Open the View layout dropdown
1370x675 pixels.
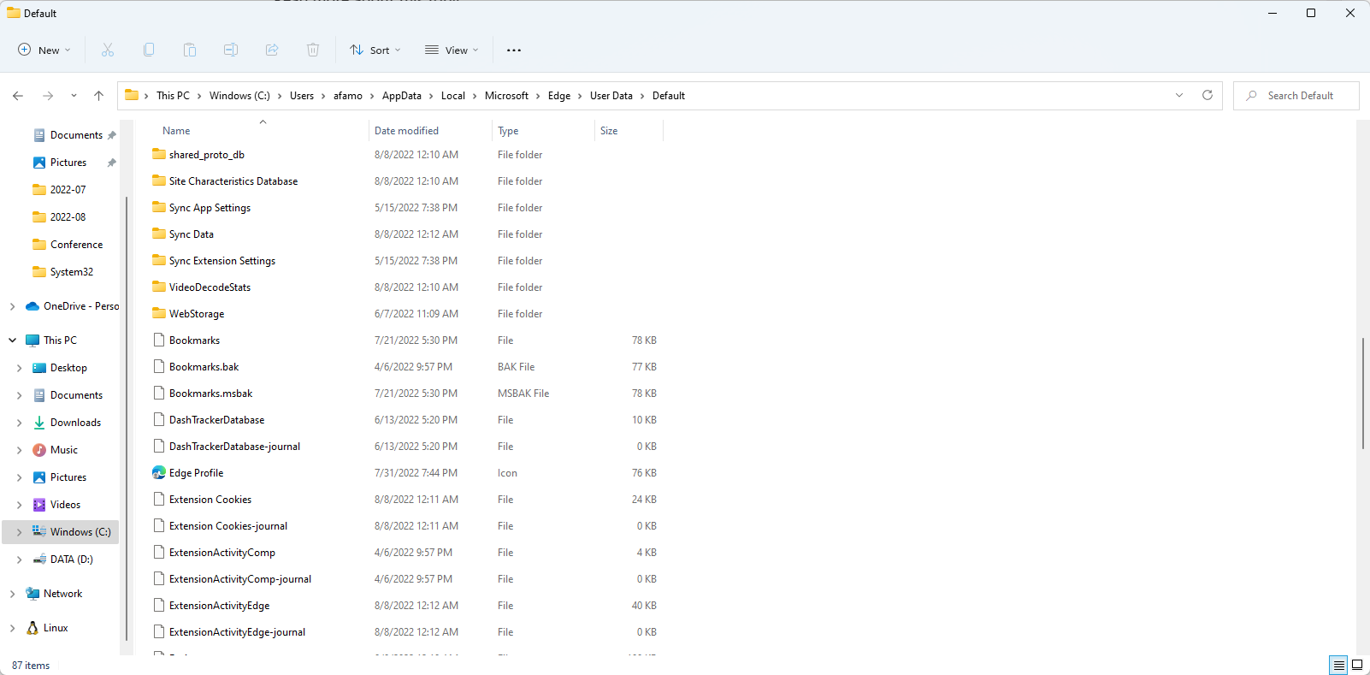(452, 50)
